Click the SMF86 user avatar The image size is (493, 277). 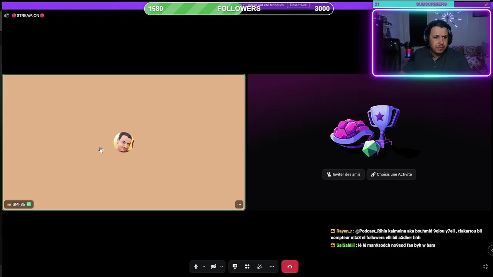(x=124, y=142)
